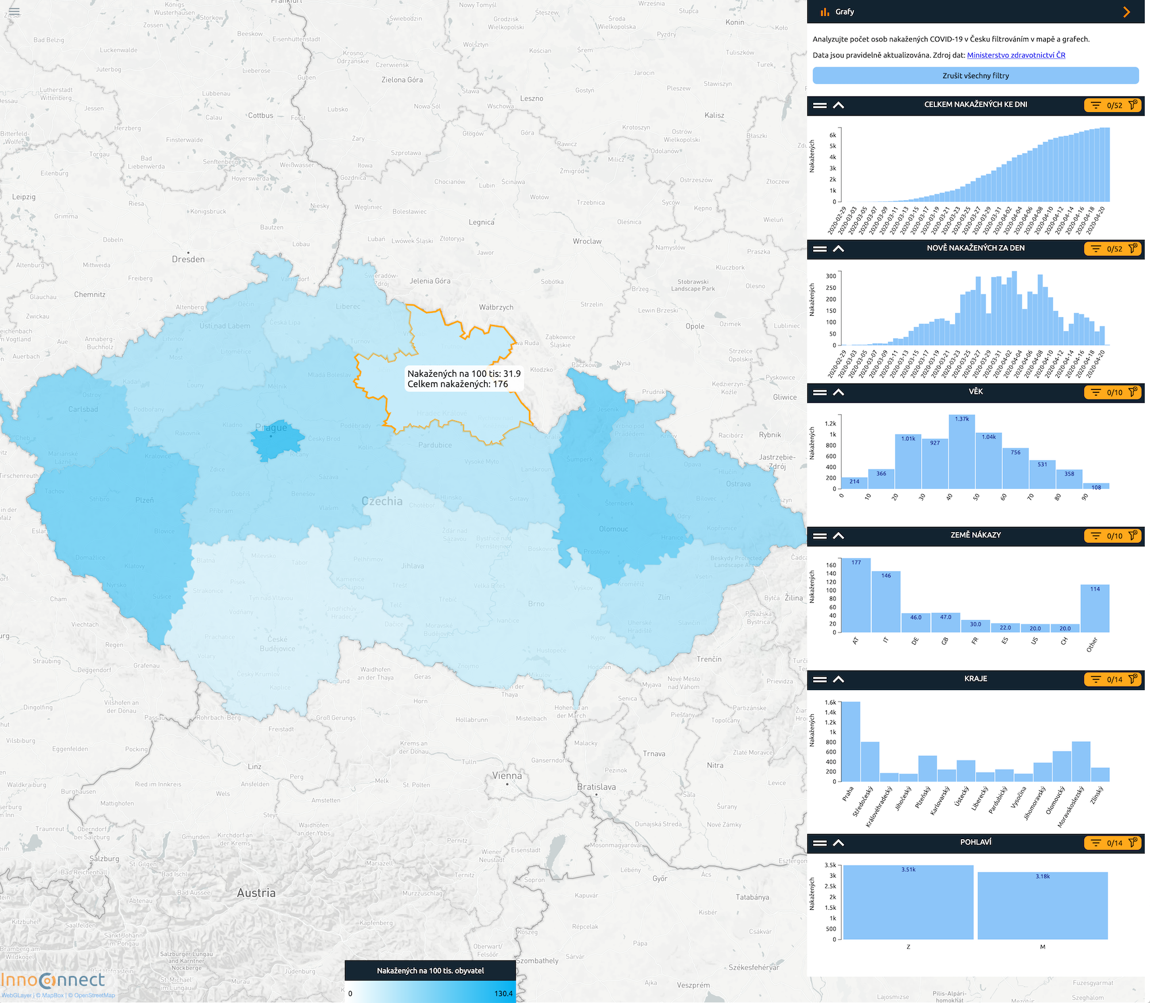1150x1003 pixels.
Task: Collapse the KRAJE chart section
Action: click(838, 679)
